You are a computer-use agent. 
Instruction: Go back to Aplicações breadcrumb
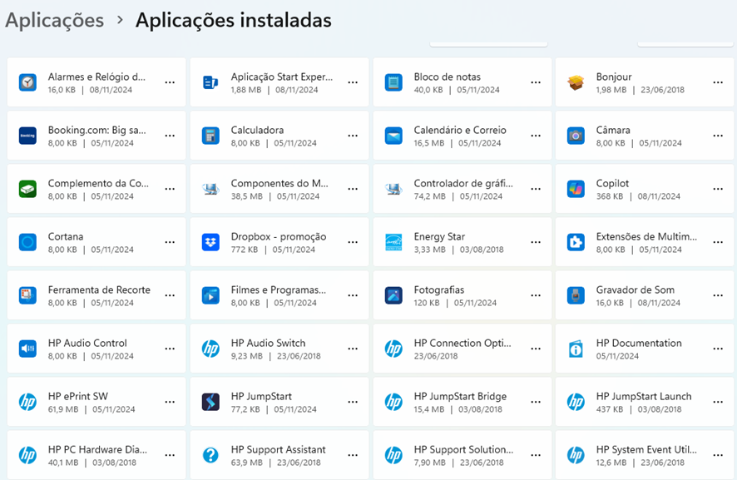click(55, 20)
